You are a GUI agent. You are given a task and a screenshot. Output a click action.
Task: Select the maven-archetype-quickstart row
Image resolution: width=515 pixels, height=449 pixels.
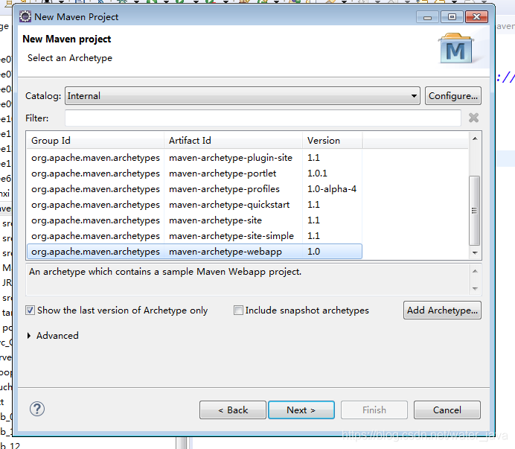(194, 205)
